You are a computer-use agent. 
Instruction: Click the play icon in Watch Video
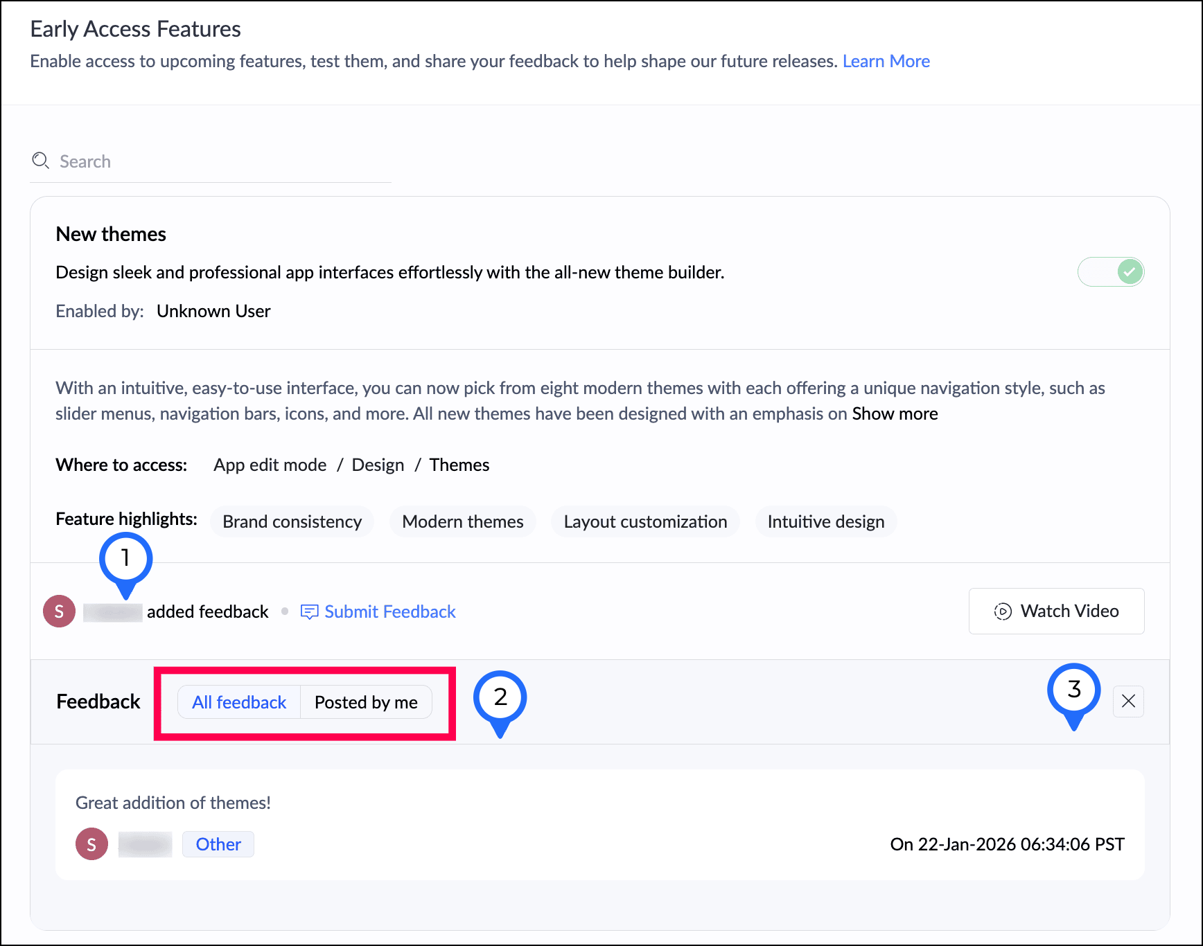[1002, 612]
